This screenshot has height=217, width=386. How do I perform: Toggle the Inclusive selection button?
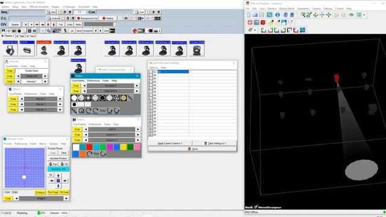click(x=88, y=31)
